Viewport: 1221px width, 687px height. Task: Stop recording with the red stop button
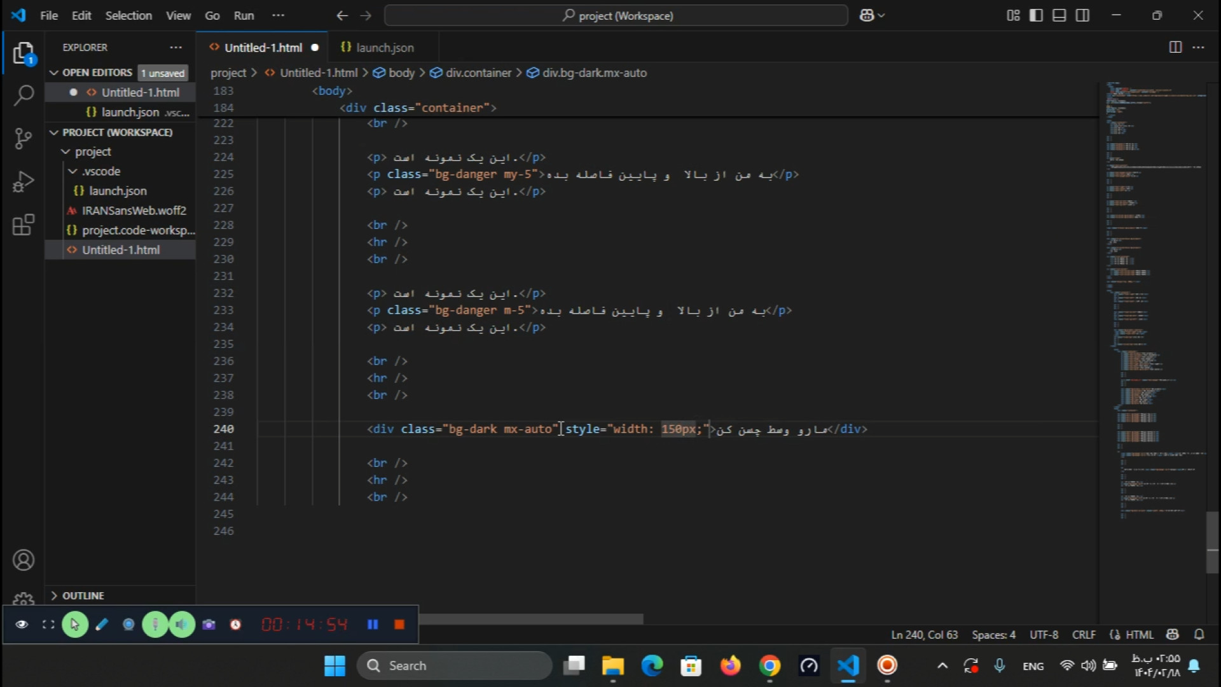coord(399,625)
